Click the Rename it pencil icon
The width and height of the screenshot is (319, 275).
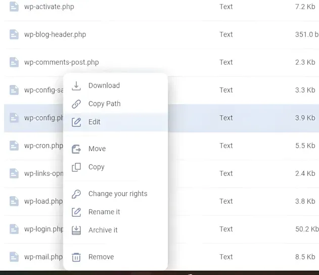[76, 212]
